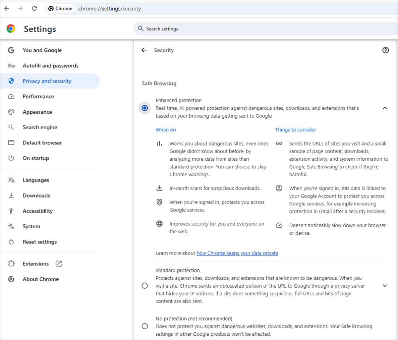Viewport: 398px width, 340px height.
Task: Open how Chrome keeps your data private link
Action: tap(237, 253)
